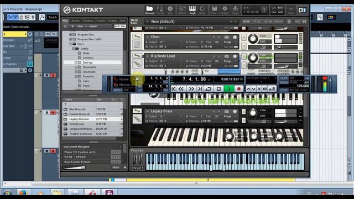The image size is (354, 199).
Task: Adjust the Legacy Brass Tune knob
Action: point(253,112)
